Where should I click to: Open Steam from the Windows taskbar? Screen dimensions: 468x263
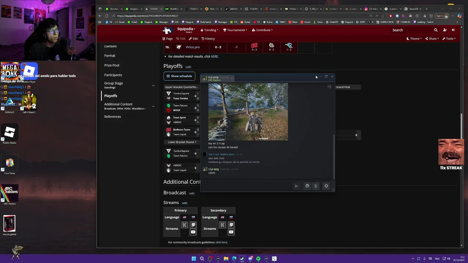coord(242,259)
